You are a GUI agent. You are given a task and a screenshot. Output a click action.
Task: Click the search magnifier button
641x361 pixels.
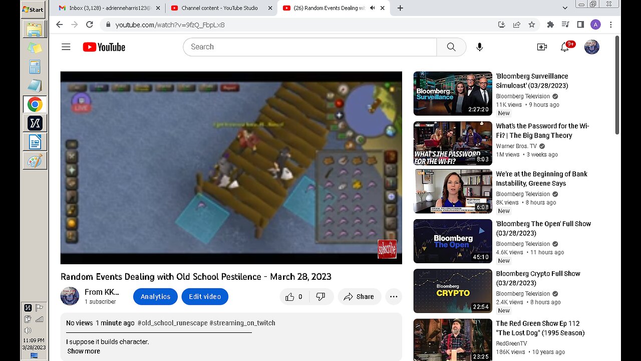[451, 47]
